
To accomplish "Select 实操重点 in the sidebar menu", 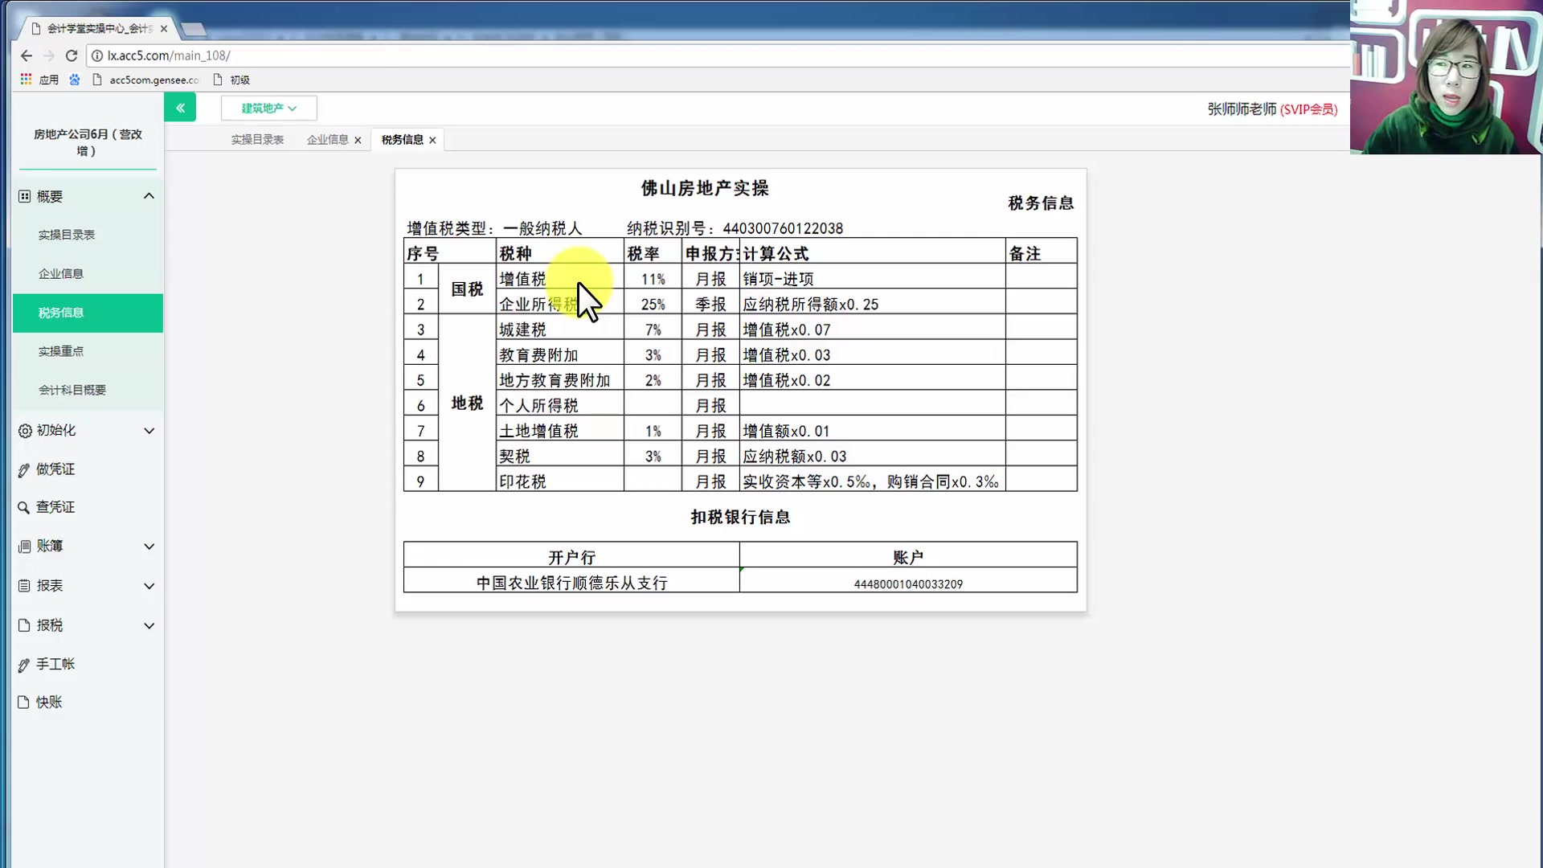I will coord(60,351).
